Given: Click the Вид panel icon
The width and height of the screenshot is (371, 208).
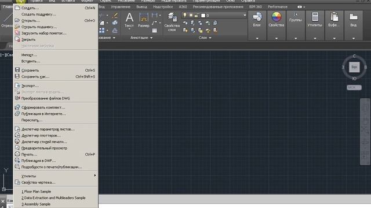Looking at the screenshot, I should 354,17.
